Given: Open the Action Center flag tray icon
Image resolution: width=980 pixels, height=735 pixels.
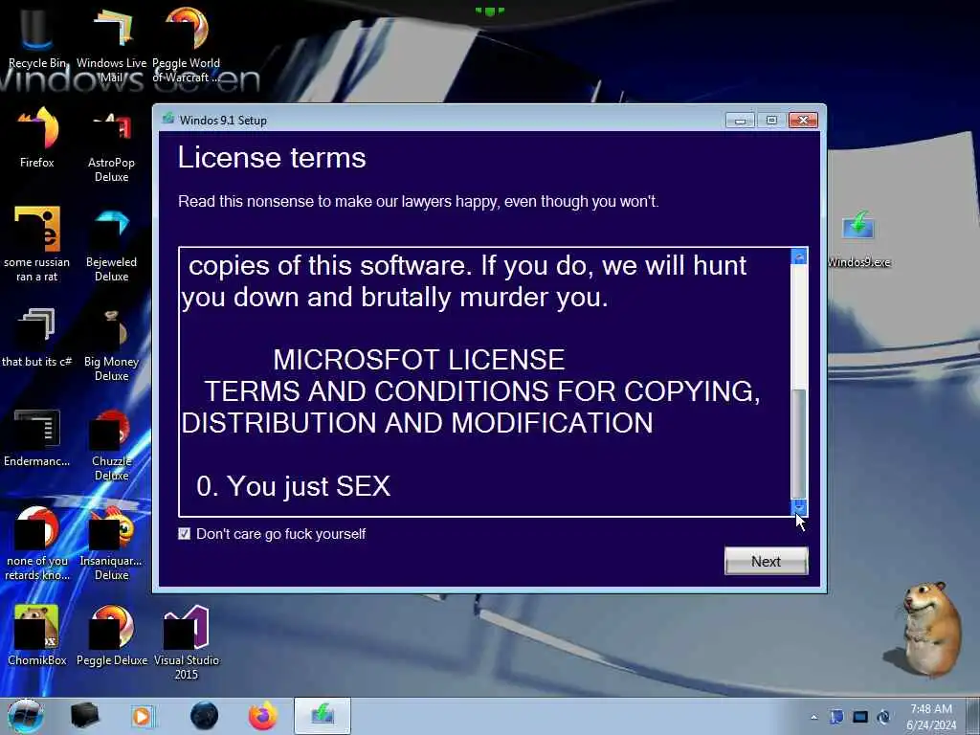Looking at the screenshot, I should pyautogui.click(x=836, y=717).
